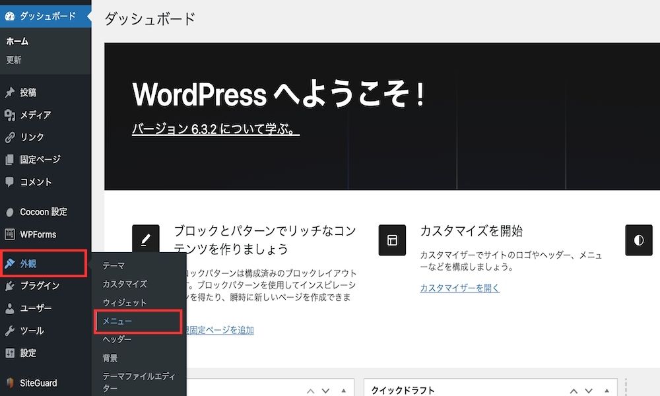Move up the widget panel beside クイックドラフト
The image size is (660, 396).
(311, 391)
